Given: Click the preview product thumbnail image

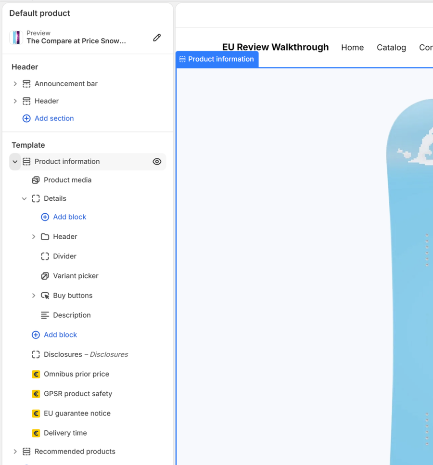Looking at the screenshot, I should [16, 38].
